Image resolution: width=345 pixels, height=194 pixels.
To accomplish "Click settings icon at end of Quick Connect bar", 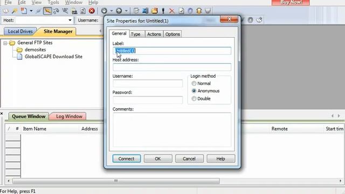I will click(x=259, y=20).
